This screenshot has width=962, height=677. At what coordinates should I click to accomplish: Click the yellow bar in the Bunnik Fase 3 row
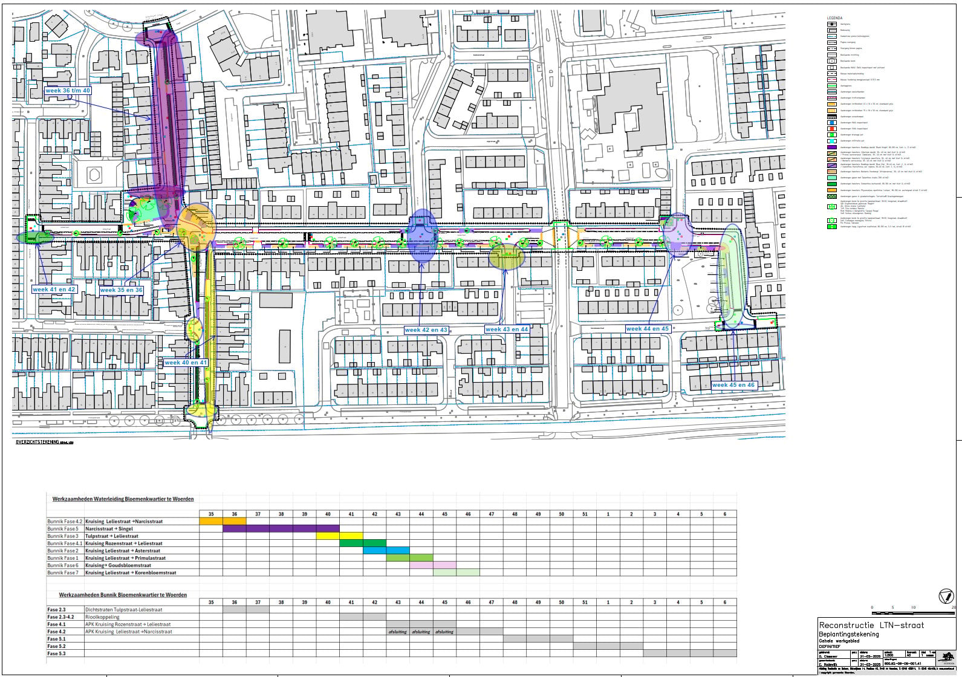(x=340, y=536)
